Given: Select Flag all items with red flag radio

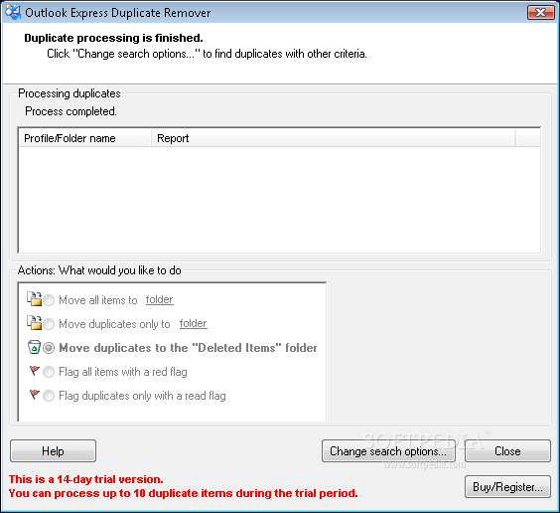Looking at the screenshot, I should point(49,372).
